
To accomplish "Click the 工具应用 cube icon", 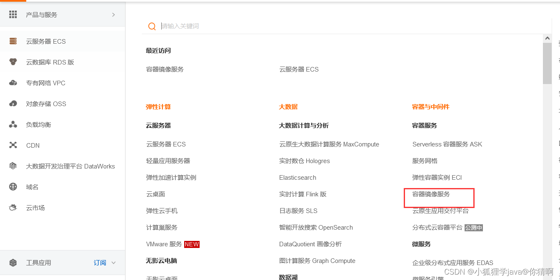I will pos(13,263).
